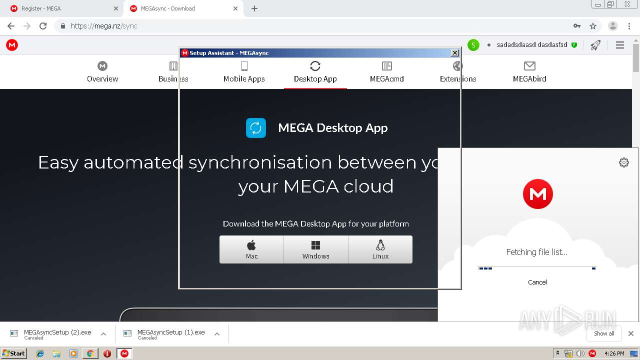The width and height of the screenshot is (640, 360).
Task: Open Chrome profile icon
Action: 613,26
